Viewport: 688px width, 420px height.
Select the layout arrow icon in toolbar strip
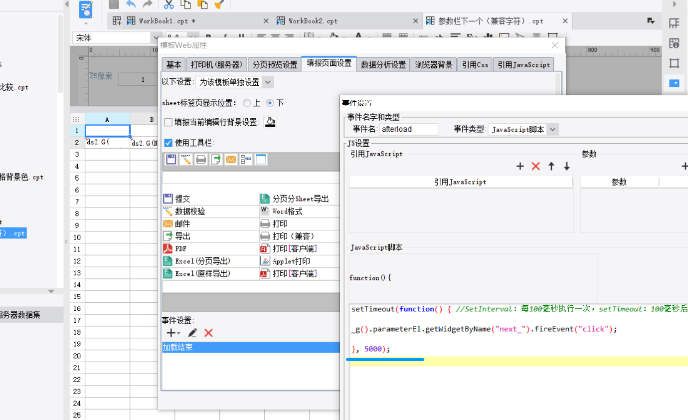click(x=246, y=160)
